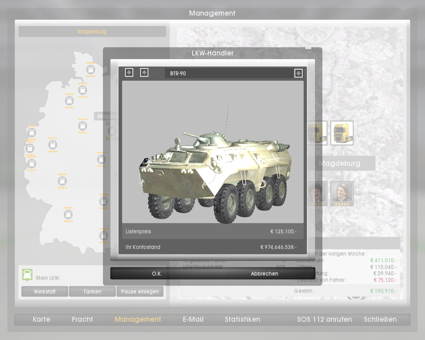Show the previous truck in the dealer dialog
Image resolution: width=425 pixels, height=340 pixels.
[x=129, y=72]
